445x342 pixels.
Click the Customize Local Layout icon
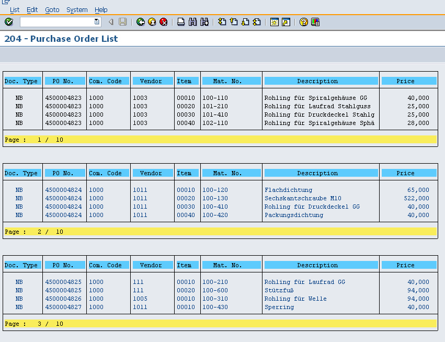(315, 22)
